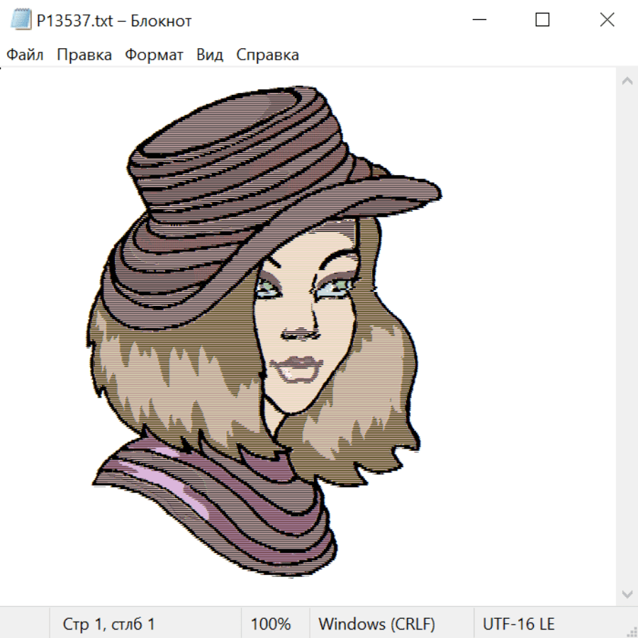Click the Windows (CRLF) status field
This screenshot has height=638, width=638.
coord(376,624)
